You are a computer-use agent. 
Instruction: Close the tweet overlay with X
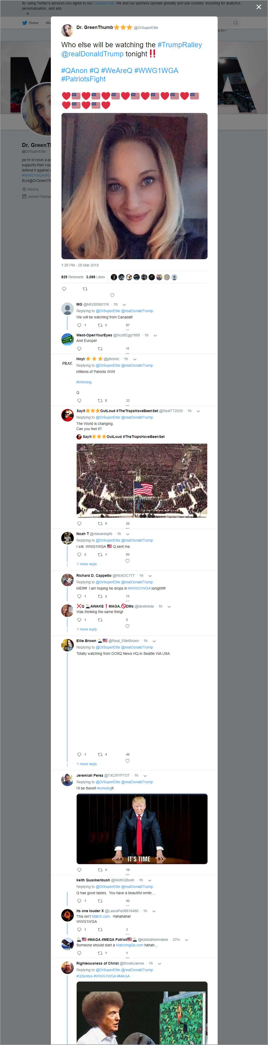(x=259, y=7)
